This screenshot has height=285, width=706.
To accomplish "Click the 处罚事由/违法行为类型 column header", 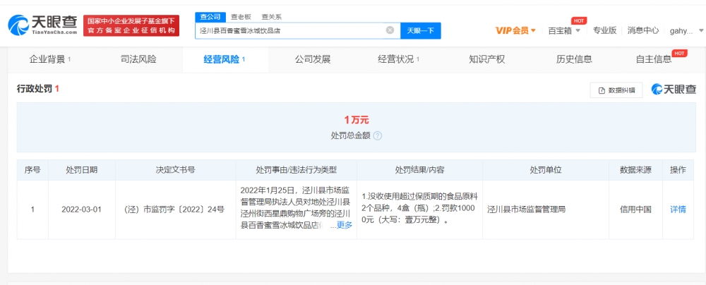I will (x=297, y=170).
